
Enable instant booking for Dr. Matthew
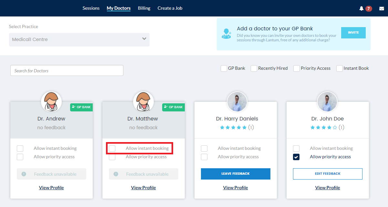[112, 149]
